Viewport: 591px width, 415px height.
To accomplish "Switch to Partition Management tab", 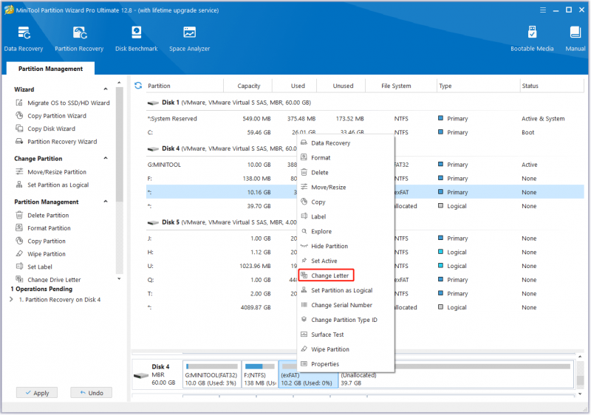I will (50, 69).
